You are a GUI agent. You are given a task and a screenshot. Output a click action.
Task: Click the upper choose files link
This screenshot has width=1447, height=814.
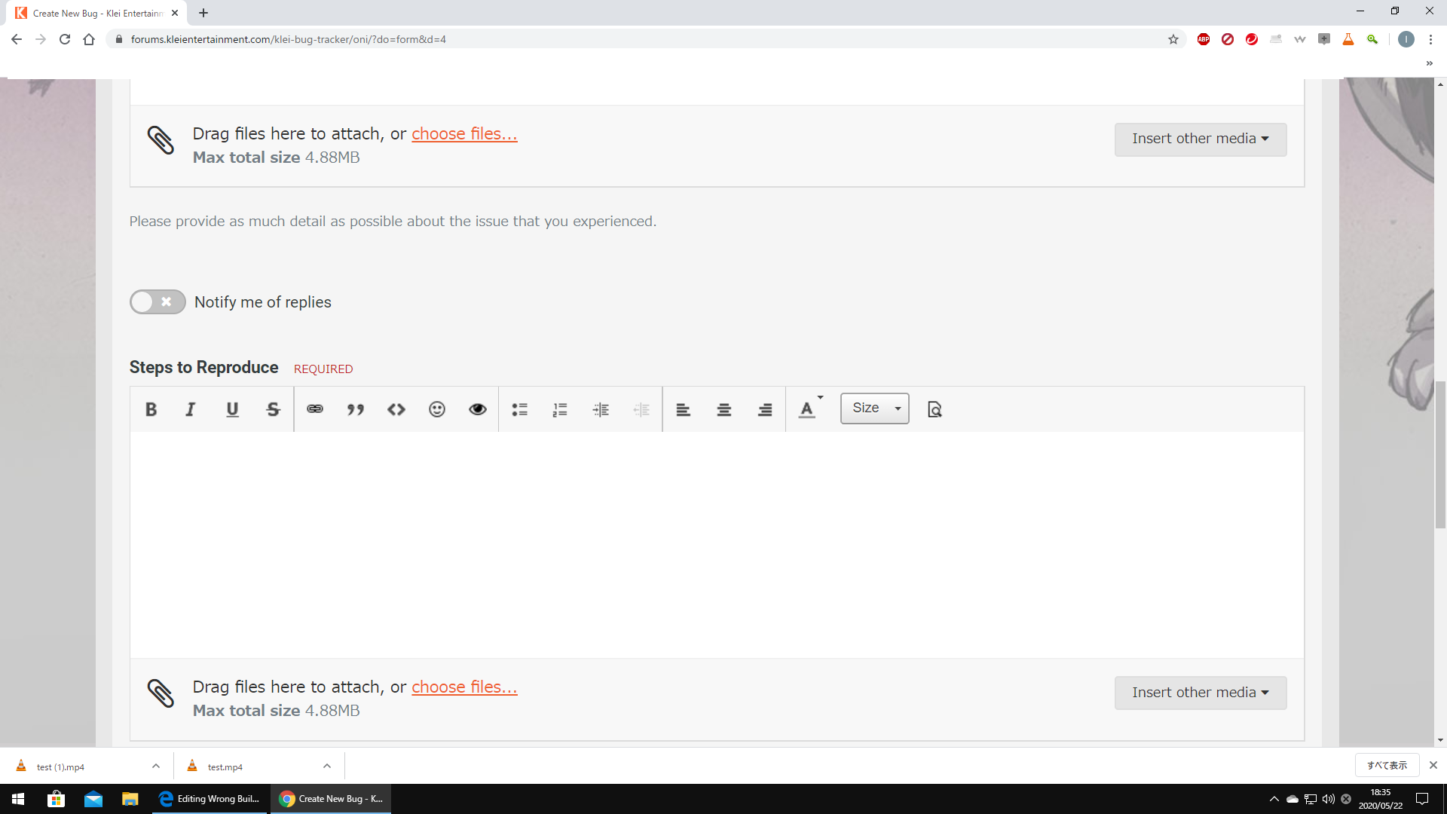464,133
